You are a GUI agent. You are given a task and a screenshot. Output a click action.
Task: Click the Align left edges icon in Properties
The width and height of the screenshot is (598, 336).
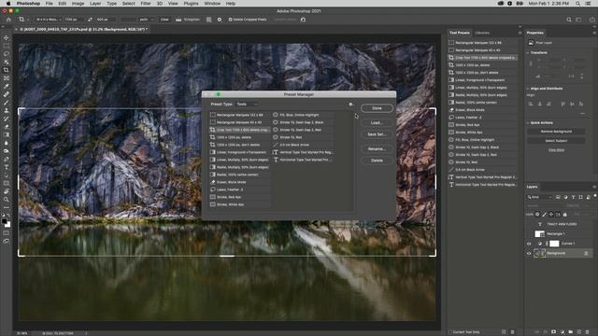click(531, 104)
